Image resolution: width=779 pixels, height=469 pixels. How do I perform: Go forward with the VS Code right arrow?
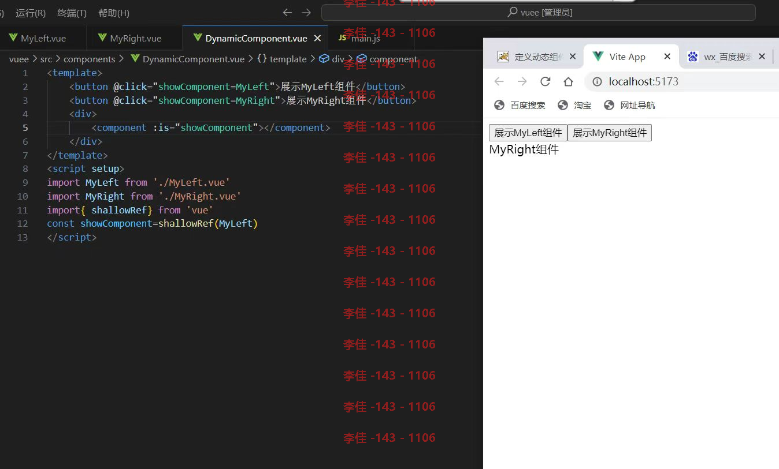click(x=306, y=13)
